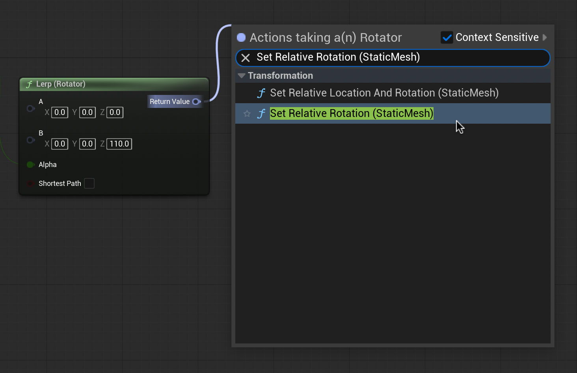This screenshot has height=373, width=577.
Task: Click the A rotator input pin
Action: (x=30, y=108)
